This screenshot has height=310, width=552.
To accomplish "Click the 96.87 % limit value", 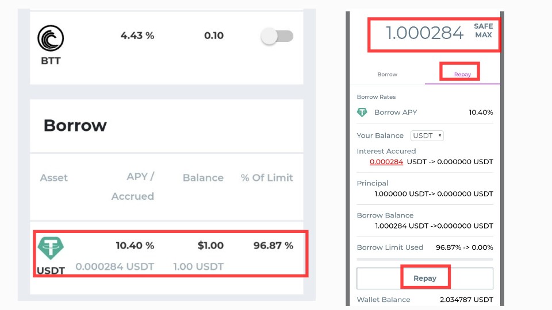I will 273,246.
